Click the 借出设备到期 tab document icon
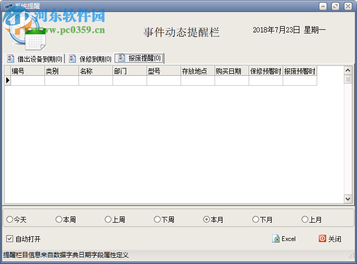357x264 pixels. [x=10, y=59]
